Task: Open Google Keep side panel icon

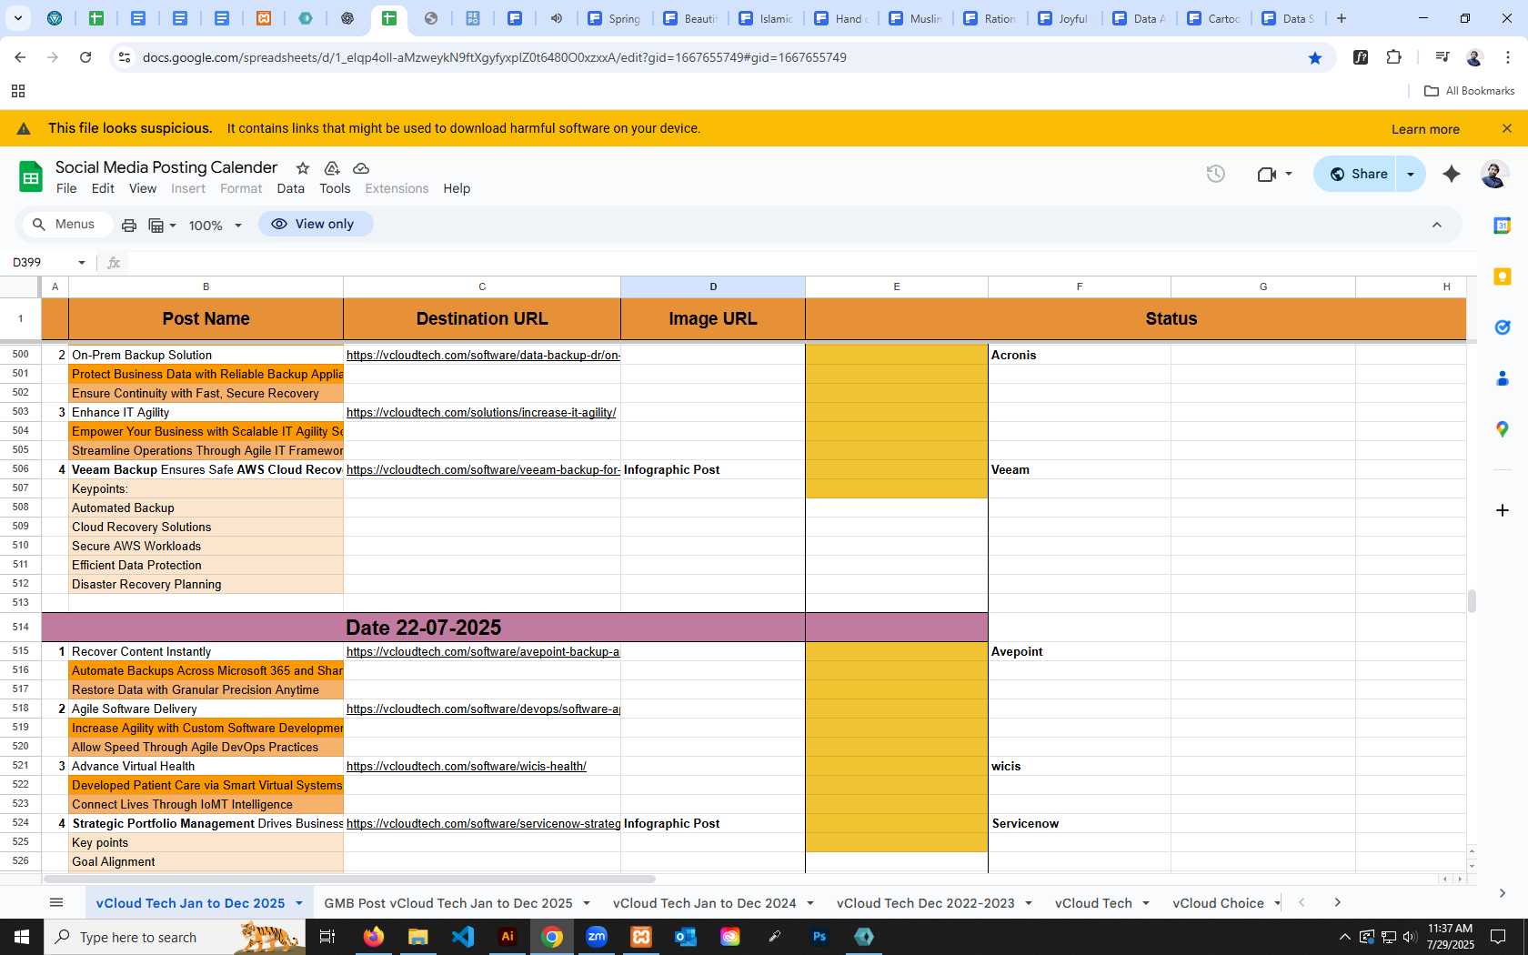Action: 1503,276
